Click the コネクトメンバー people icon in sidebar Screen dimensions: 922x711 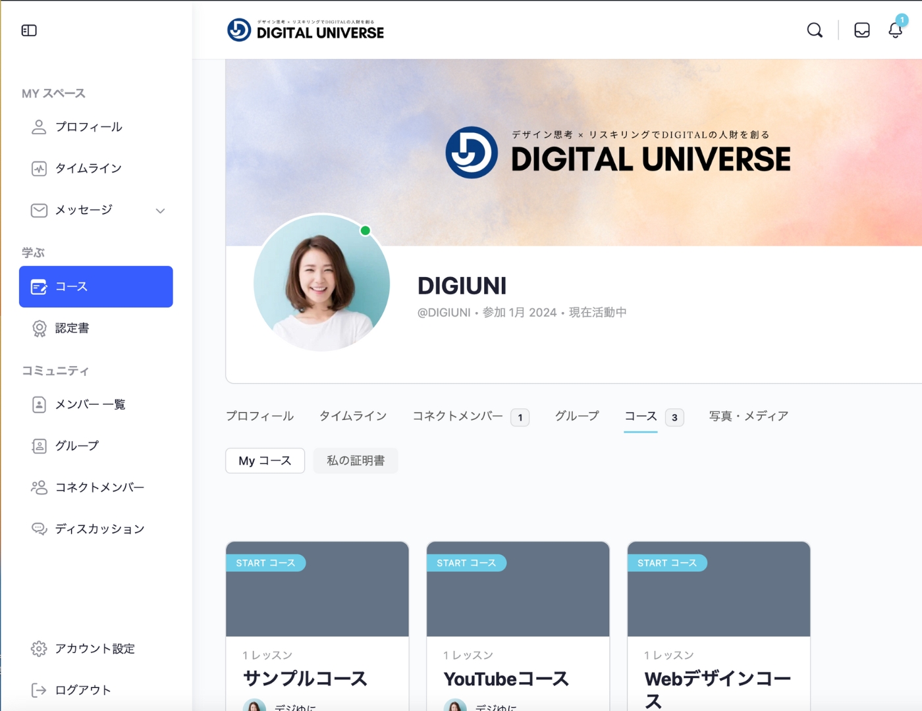pos(39,487)
